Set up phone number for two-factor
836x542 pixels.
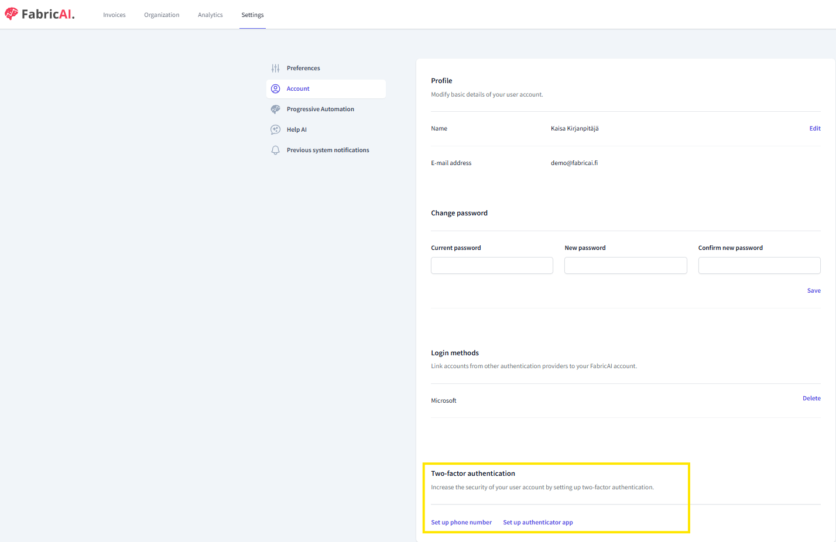pos(461,523)
